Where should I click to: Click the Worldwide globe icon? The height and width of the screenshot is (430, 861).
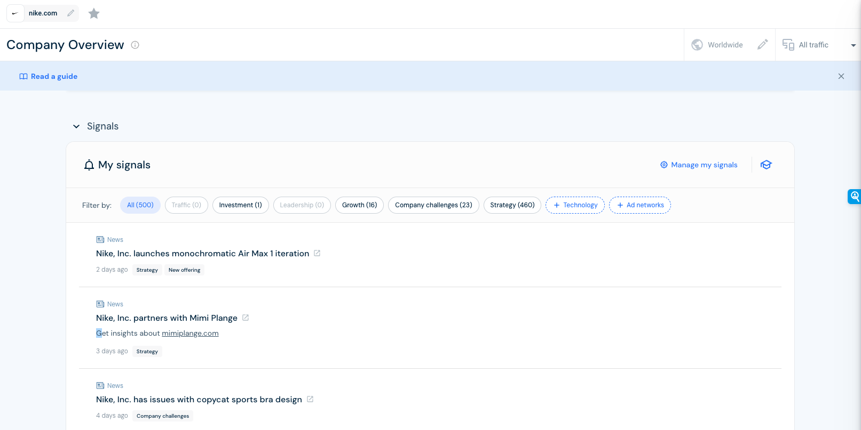click(697, 45)
